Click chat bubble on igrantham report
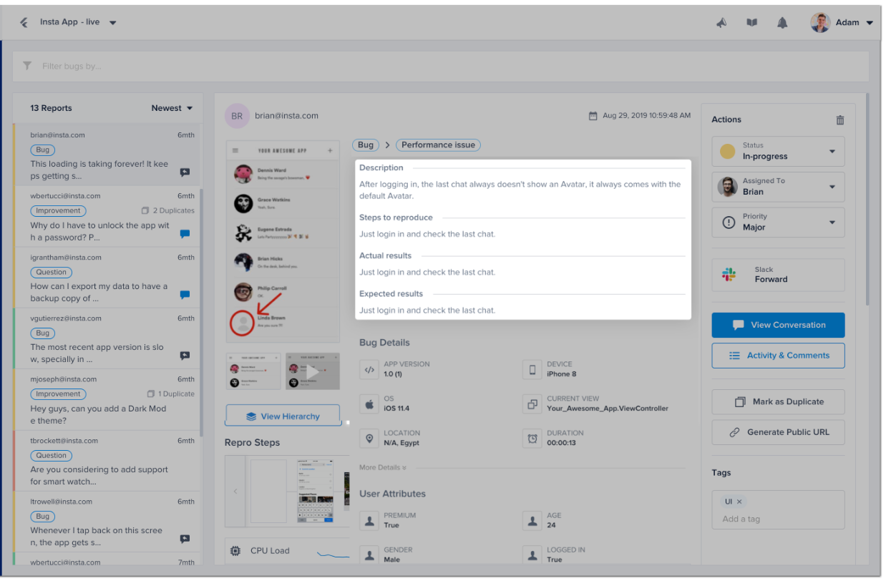This screenshot has width=886, height=581. (x=185, y=294)
